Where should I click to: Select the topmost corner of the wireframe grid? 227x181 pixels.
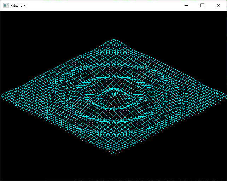(x=113, y=40)
